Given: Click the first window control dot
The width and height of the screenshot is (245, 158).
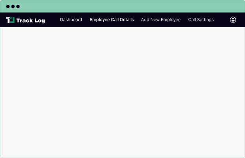Looking at the screenshot, I should (x=8, y=7).
